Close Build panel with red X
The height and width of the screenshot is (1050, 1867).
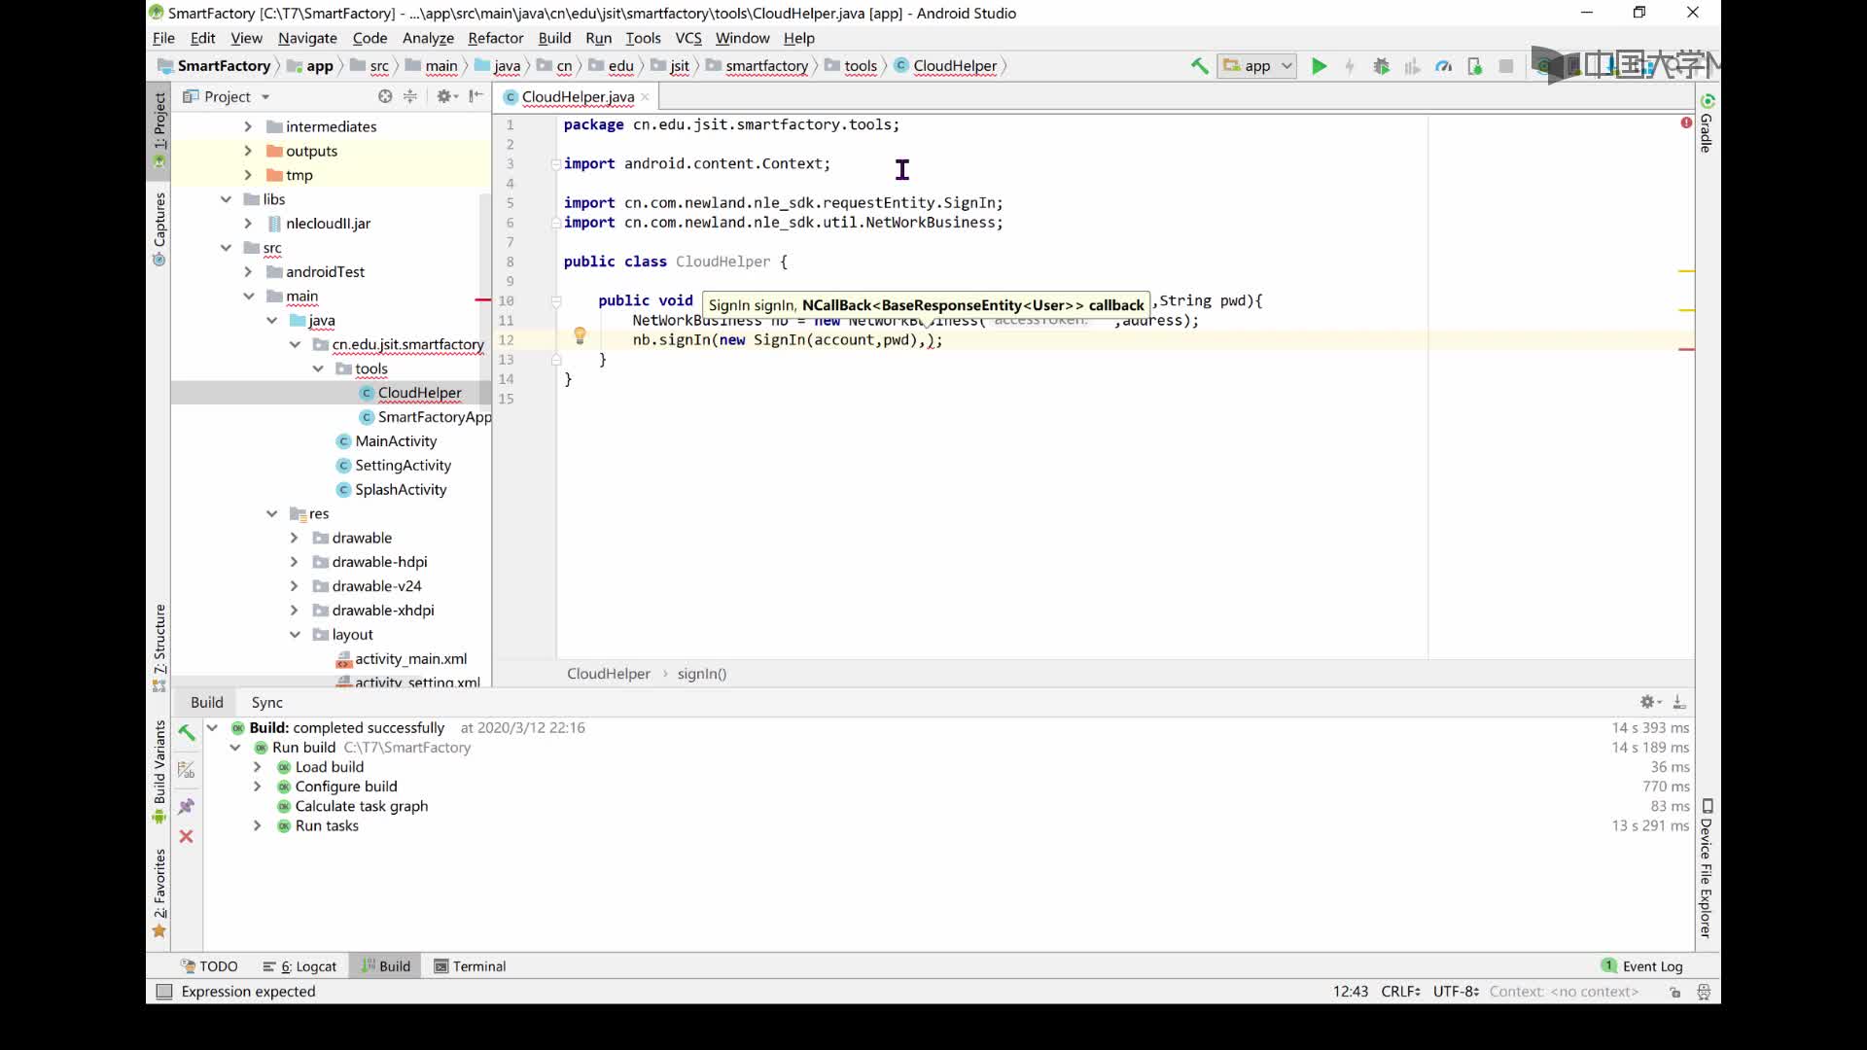pos(186,836)
